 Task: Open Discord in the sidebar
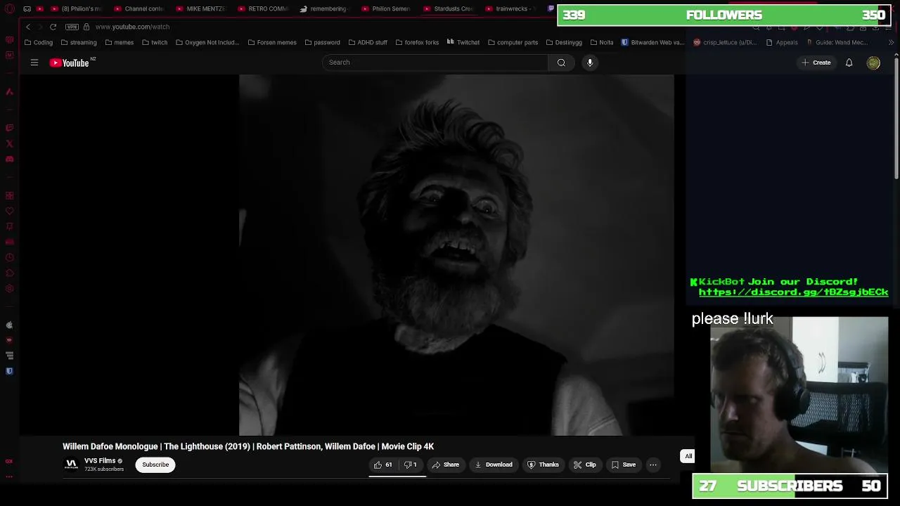pos(9,159)
